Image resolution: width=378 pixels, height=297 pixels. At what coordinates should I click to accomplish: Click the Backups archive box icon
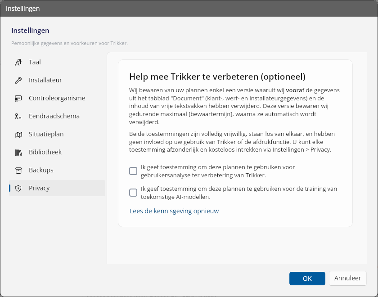[18, 171]
